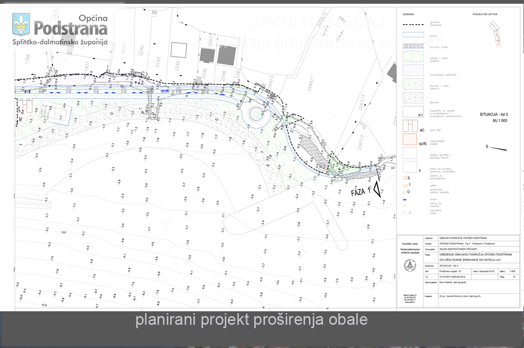Image resolution: width=524 pixels, height=348 pixels.
Task: Click the dark gray building footprint on plan
Action: pos(226,56)
